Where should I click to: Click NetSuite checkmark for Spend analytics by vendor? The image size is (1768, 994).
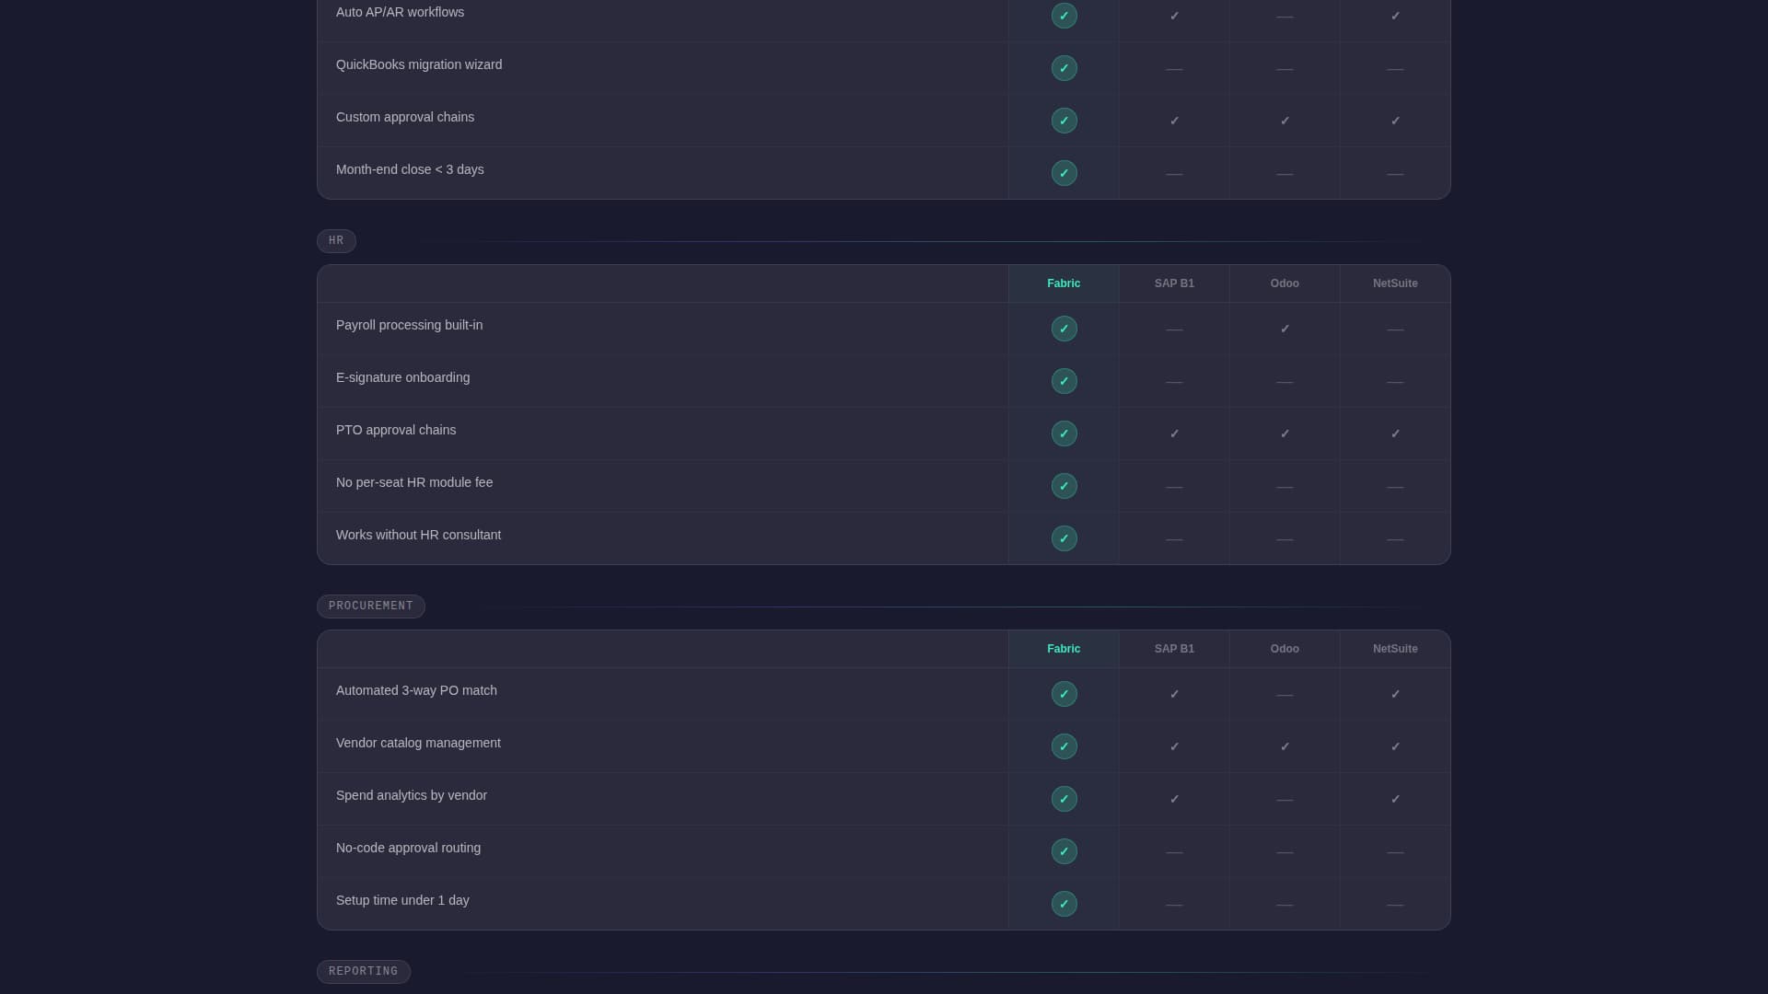pos(1395,799)
